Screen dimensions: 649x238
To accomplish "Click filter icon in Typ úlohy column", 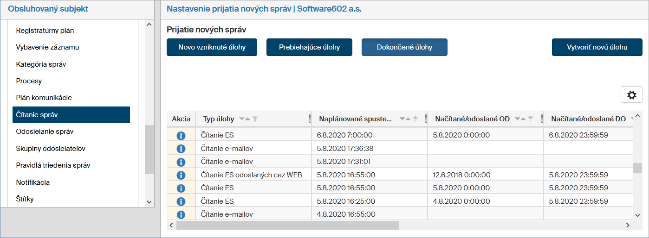I will click(x=255, y=119).
